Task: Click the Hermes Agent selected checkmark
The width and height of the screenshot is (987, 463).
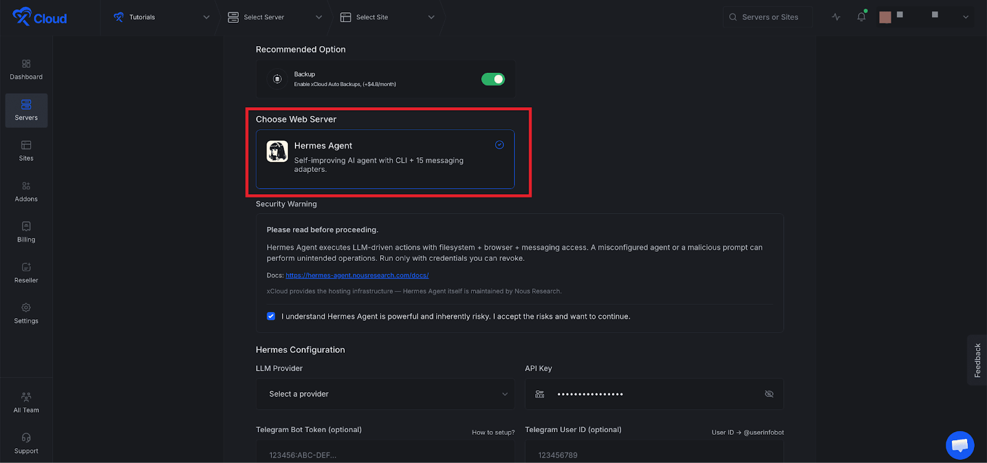Action: pyautogui.click(x=500, y=145)
